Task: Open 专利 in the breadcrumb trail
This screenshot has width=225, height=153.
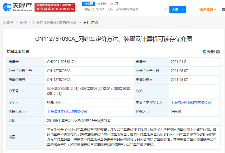Action: click(23, 22)
